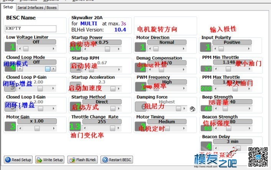The image size is (271, 170).
Task: Click the Positive value of Input Polarity
Action: [232, 42]
